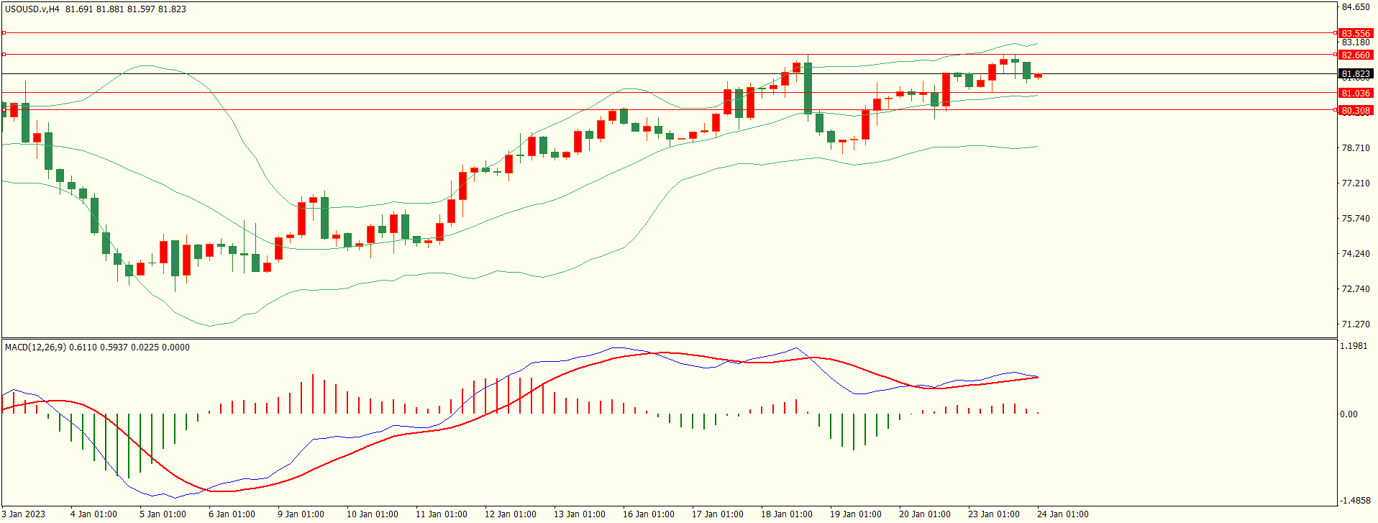Click the 9 Jan 01:00 time axis label
The image size is (1378, 523).
point(301,514)
